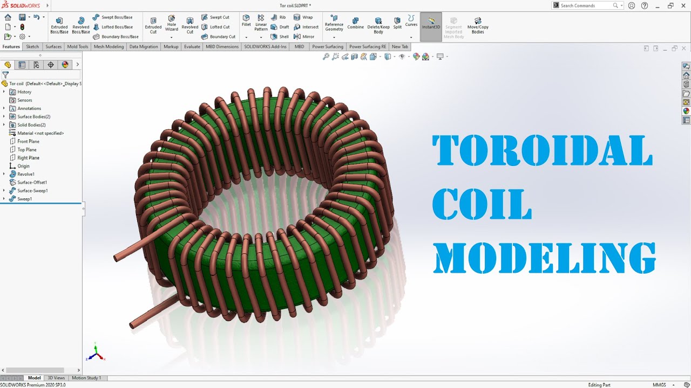Select the Revolved Cut tool

190,25
